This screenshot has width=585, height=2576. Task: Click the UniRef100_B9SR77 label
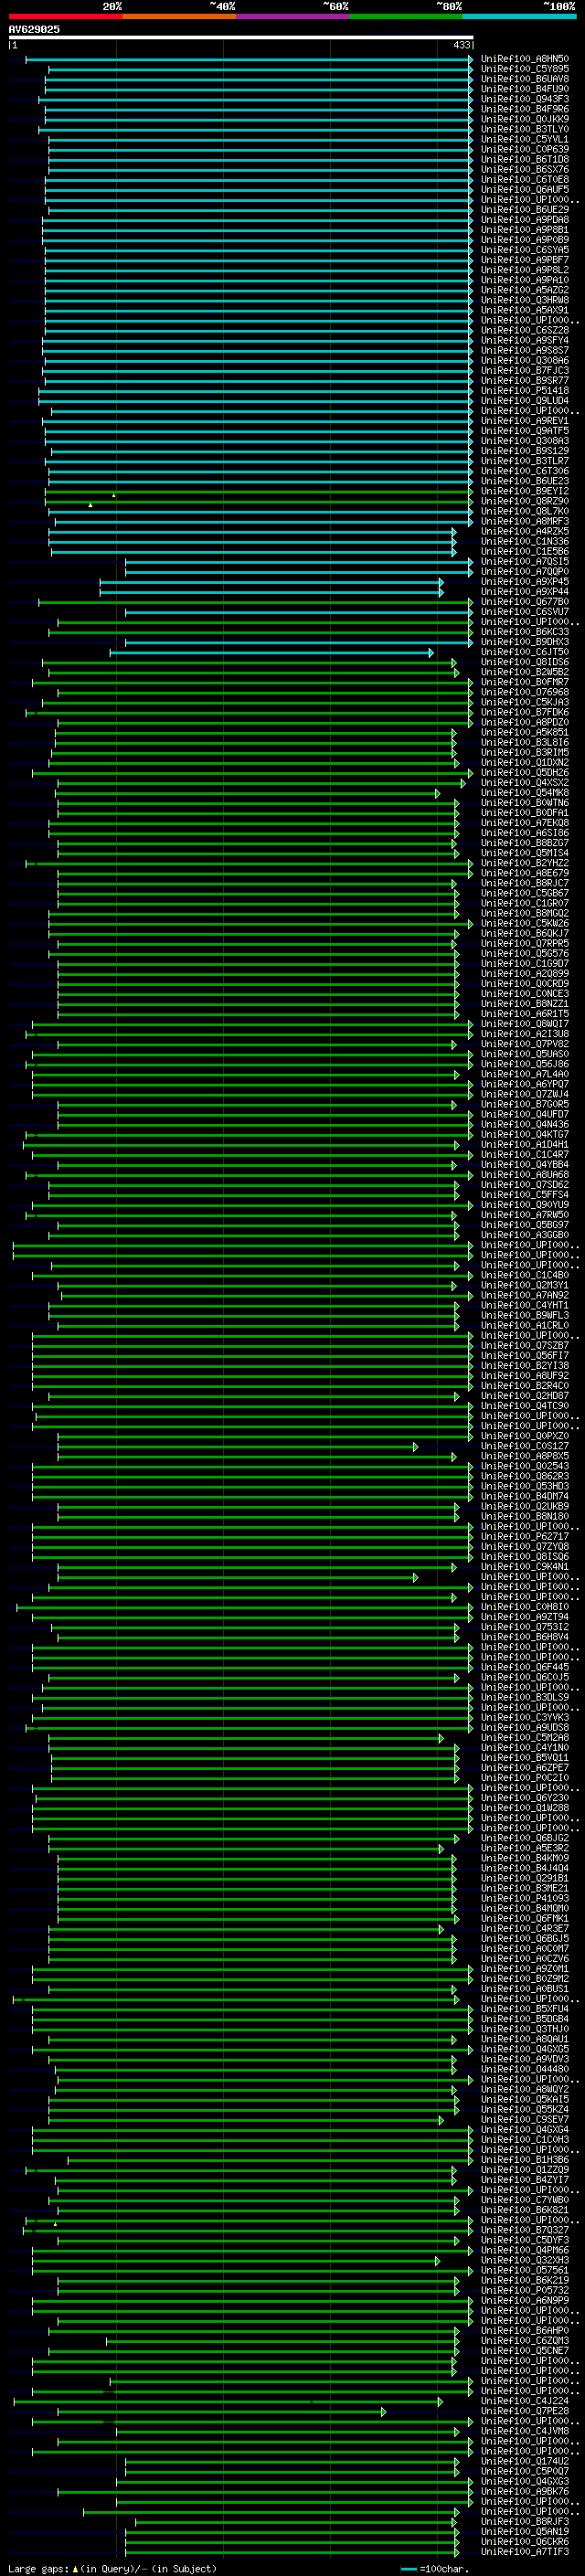click(x=524, y=380)
